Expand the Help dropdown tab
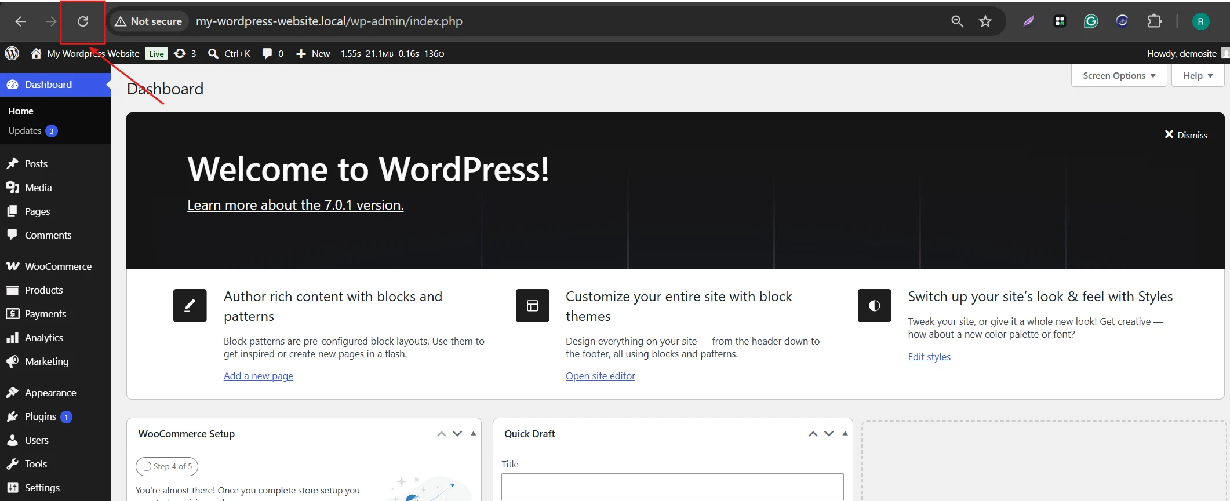 click(x=1198, y=75)
